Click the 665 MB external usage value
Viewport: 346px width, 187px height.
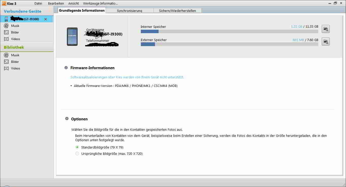coord(298,40)
